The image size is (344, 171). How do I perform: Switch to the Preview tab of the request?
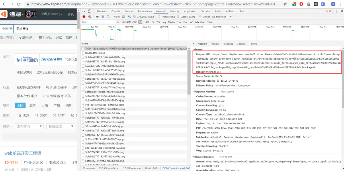(x=215, y=44)
